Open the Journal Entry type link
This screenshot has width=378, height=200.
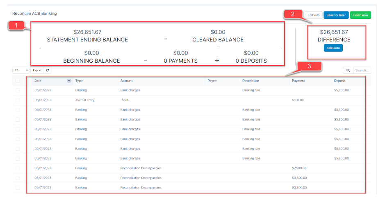click(x=85, y=100)
